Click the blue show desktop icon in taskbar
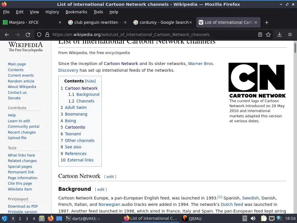 [59, 219]
